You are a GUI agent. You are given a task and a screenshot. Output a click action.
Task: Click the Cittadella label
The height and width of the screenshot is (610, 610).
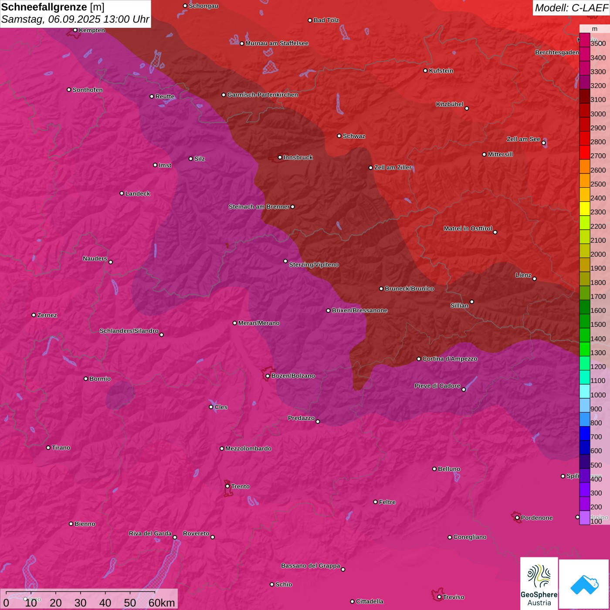click(369, 602)
